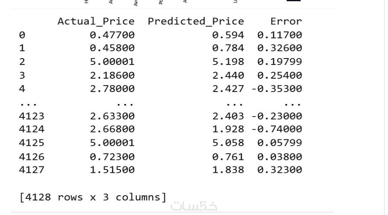388x215 pixels.
Task: Select the predicted price value 0.761
Action: (x=228, y=157)
